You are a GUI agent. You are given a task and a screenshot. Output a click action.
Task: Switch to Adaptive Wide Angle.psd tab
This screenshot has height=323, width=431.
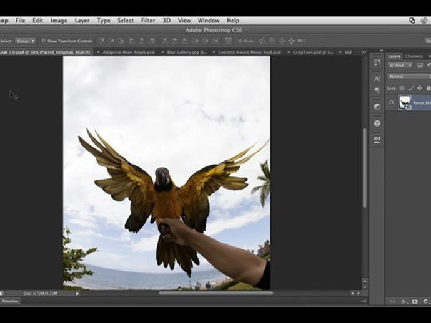(129, 52)
